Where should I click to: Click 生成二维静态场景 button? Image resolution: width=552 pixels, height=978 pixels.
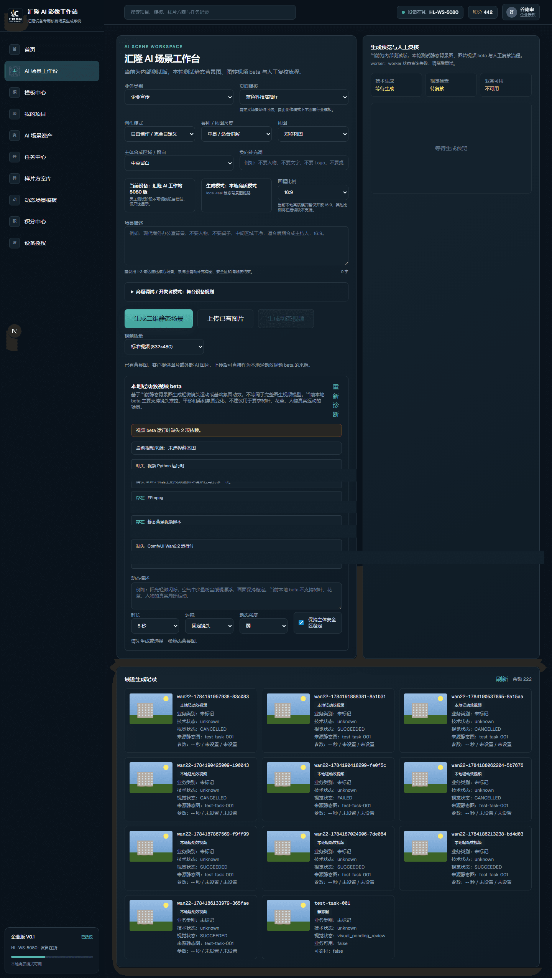159,319
